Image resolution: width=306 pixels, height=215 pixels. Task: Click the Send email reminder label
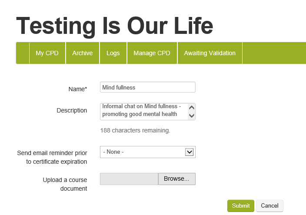pos(52,157)
